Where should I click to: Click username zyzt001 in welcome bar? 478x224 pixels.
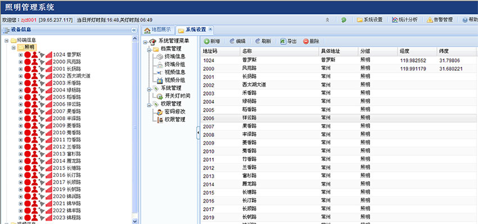point(29,20)
